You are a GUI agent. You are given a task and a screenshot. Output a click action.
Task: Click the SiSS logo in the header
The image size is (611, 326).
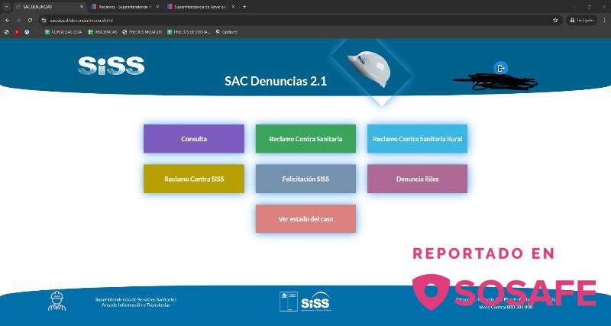tap(111, 66)
